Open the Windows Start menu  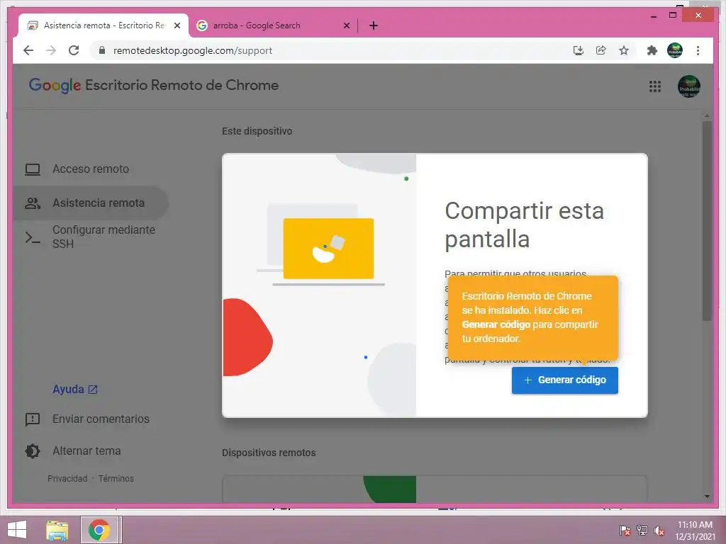click(17, 530)
